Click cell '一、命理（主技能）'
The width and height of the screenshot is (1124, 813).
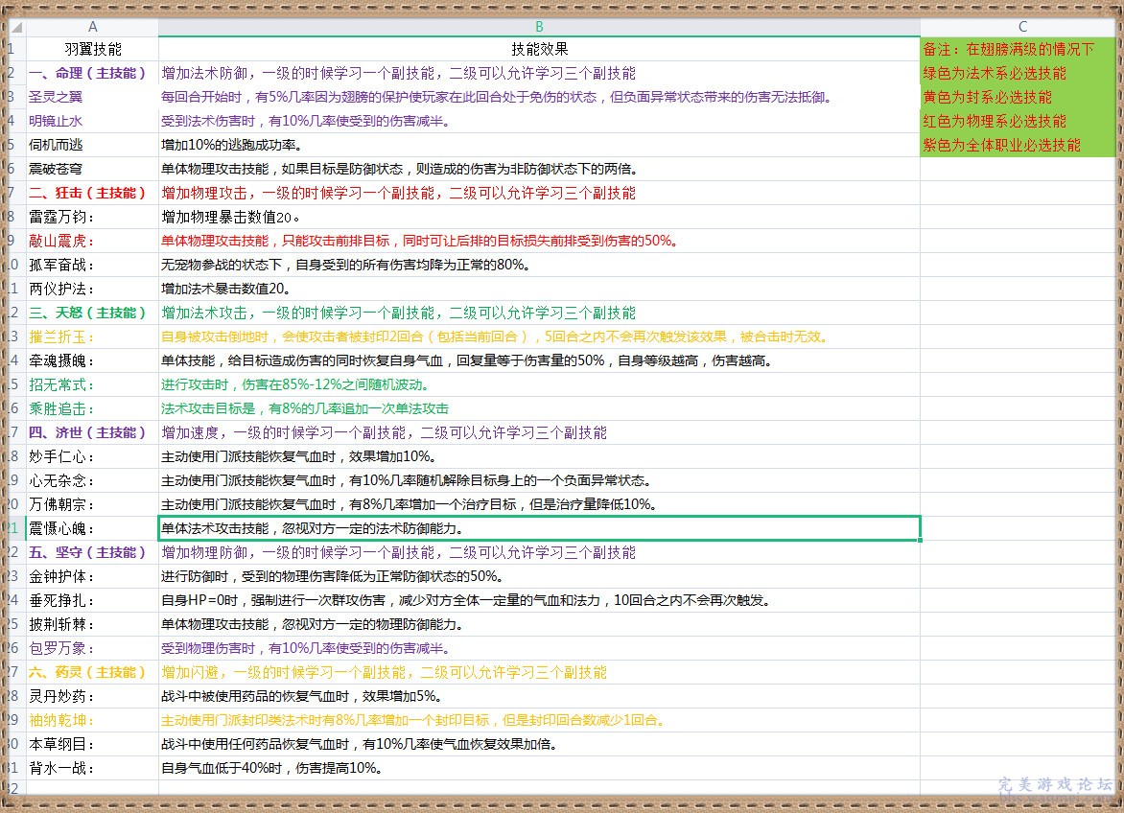(x=92, y=73)
